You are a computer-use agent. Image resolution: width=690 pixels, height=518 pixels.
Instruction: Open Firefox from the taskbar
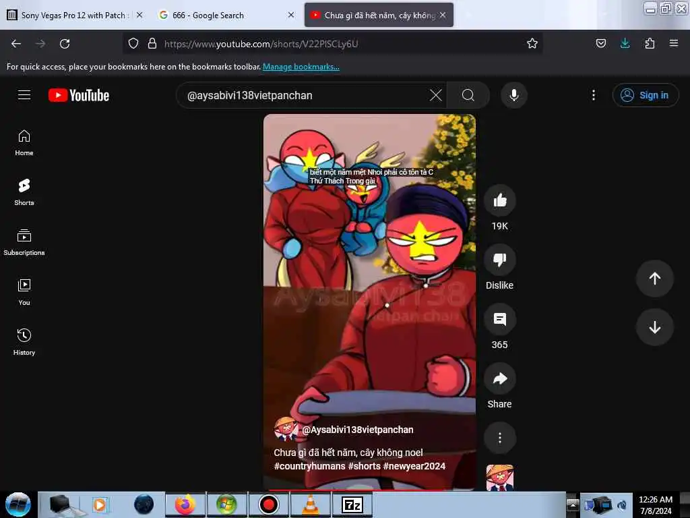pyautogui.click(x=185, y=505)
